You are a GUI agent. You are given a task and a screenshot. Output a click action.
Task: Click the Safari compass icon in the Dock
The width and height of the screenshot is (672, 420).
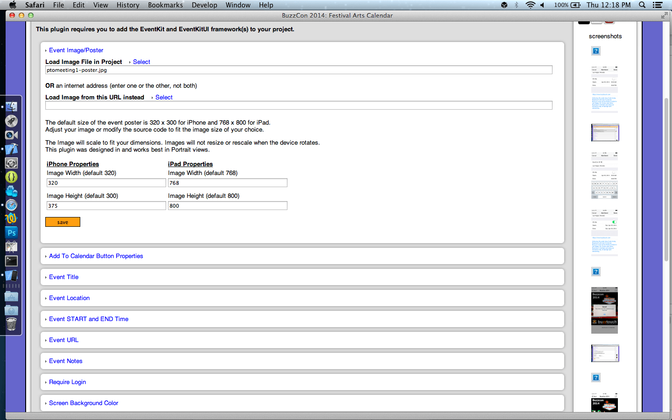(11, 205)
